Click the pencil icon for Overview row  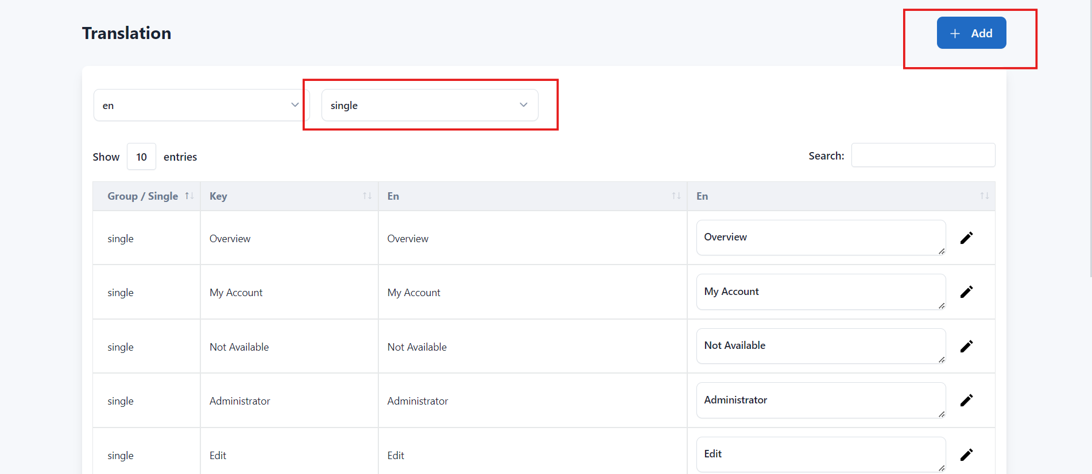point(966,238)
